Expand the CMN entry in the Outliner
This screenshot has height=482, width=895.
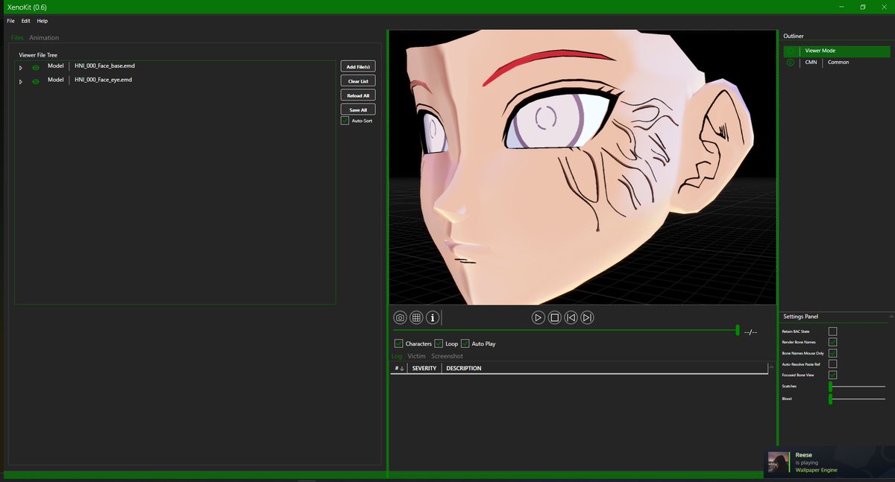click(790, 63)
